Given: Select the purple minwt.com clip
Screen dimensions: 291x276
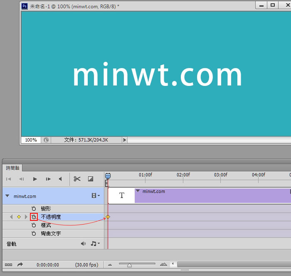Looking at the screenshot, I should (x=213, y=195).
